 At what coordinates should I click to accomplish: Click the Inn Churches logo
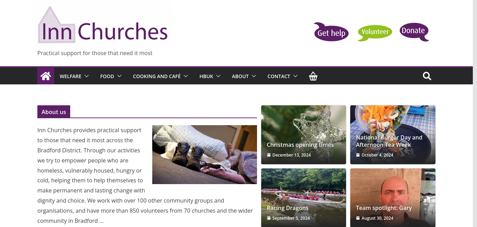[103, 25]
